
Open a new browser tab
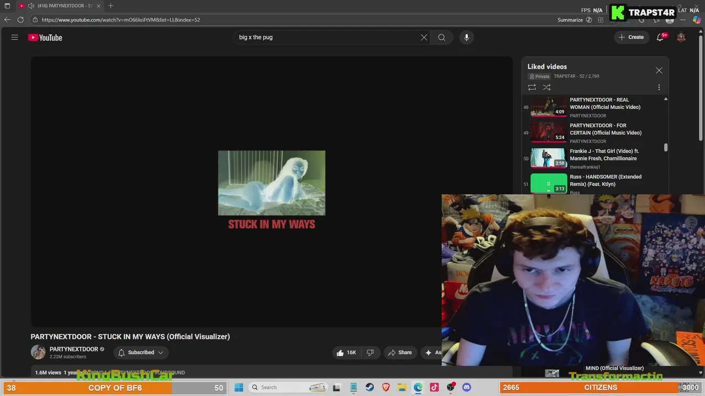pyautogui.click(x=111, y=5)
